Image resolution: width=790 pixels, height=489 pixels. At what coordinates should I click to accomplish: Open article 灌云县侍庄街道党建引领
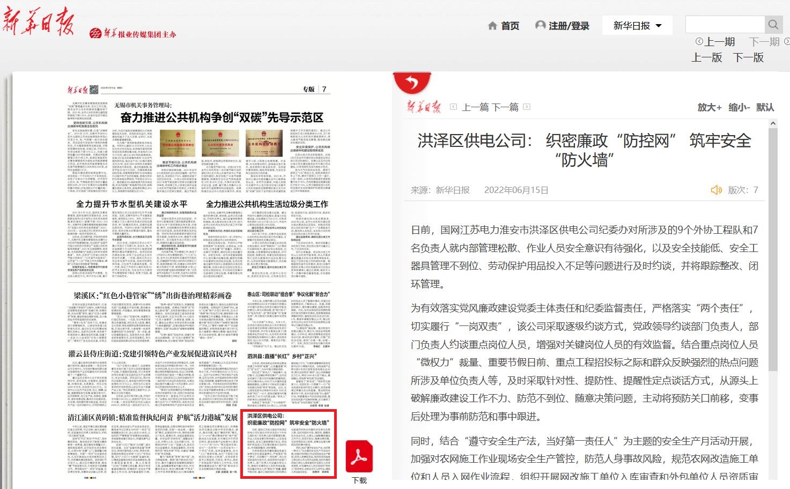(152, 354)
